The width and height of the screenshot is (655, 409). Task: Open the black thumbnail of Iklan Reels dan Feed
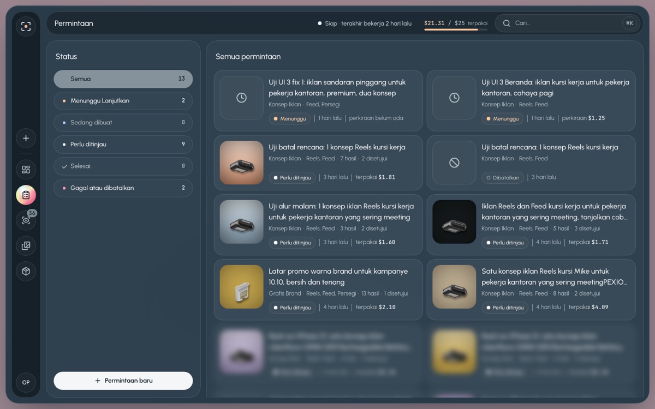pyautogui.click(x=454, y=222)
